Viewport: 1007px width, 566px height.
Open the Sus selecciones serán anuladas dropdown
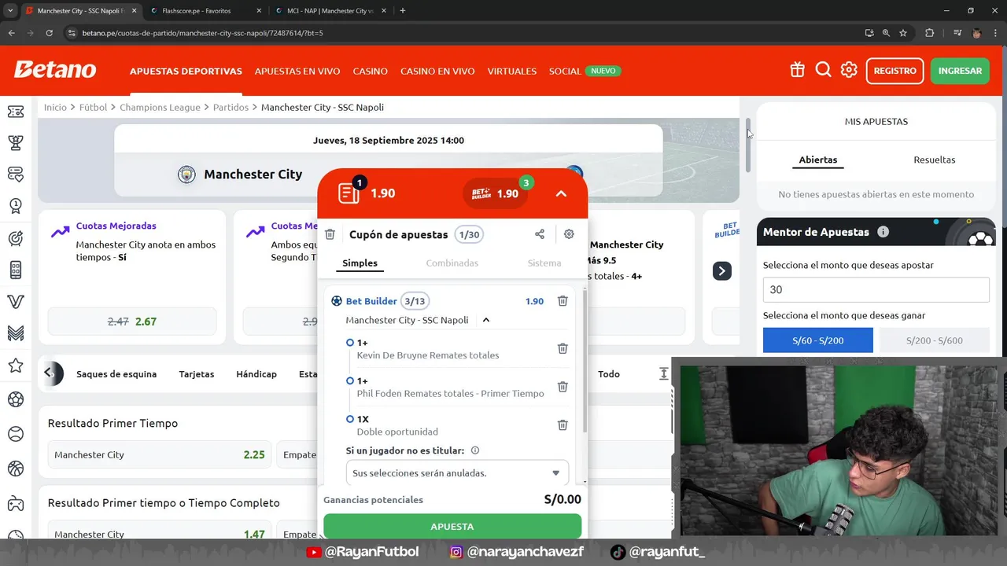click(457, 473)
